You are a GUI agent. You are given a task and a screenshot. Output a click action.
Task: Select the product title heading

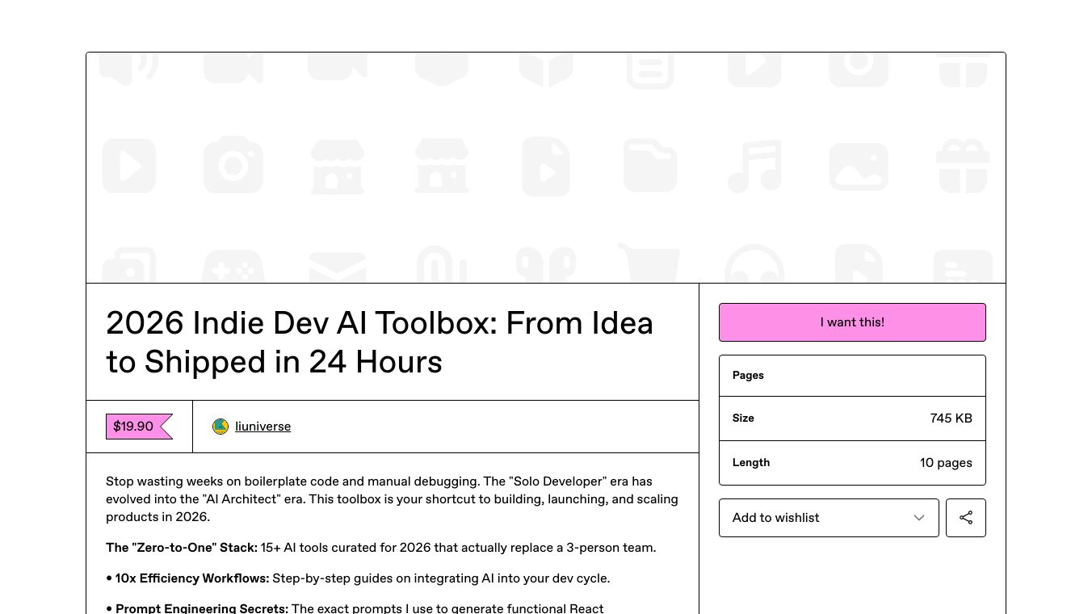pos(380,342)
